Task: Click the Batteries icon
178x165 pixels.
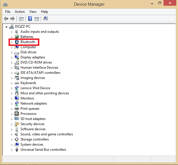Action: coord(17,37)
